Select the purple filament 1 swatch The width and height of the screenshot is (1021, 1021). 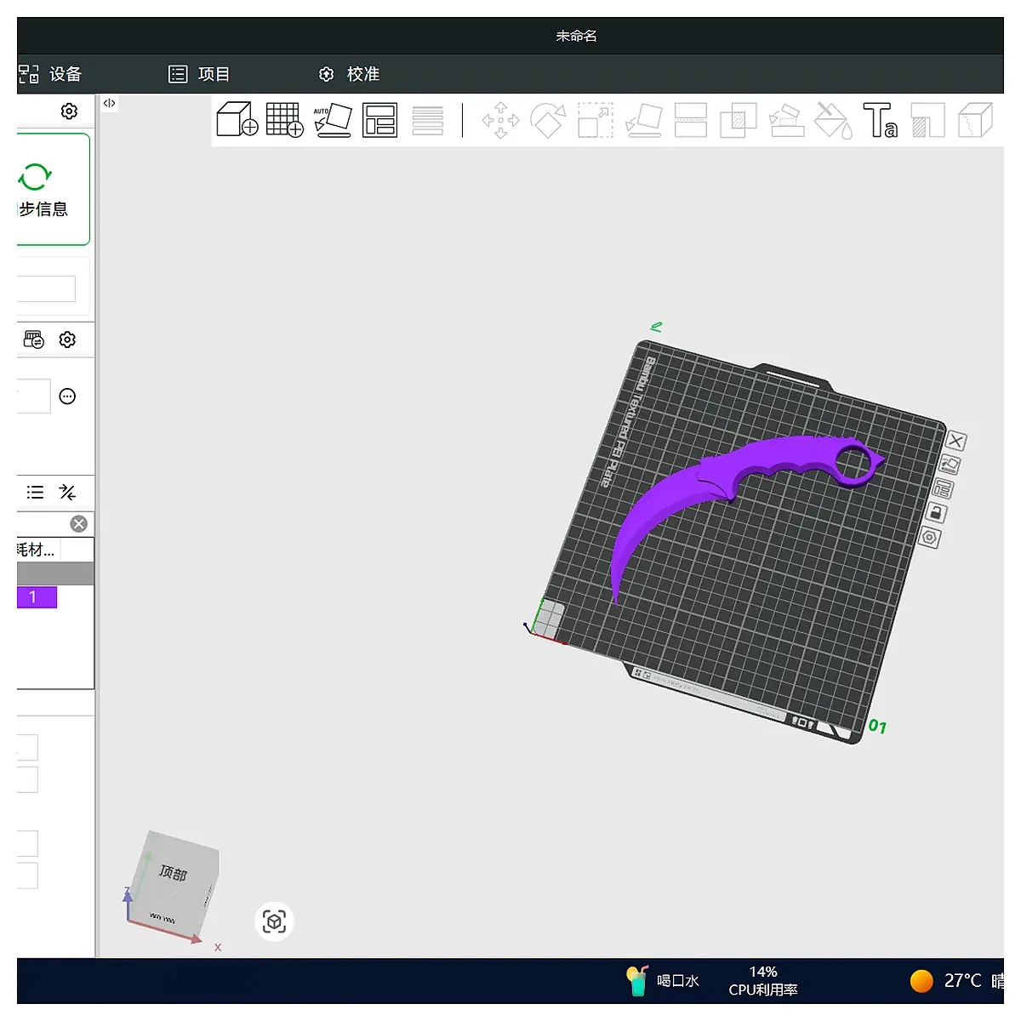pyautogui.click(x=37, y=597)
